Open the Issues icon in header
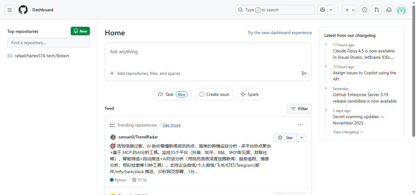Image resolution: width=416 pixels, height=195 pixels. coord(365,10)
